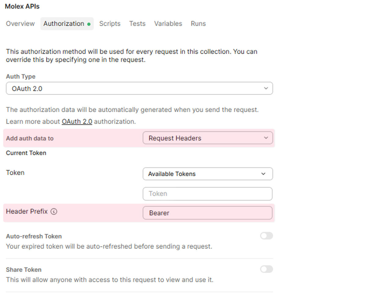Image resolution: width=391 pixels, height=293 pixels.
Task: Toggle the Auto-refresh Token switch
Action: [266, 236]
